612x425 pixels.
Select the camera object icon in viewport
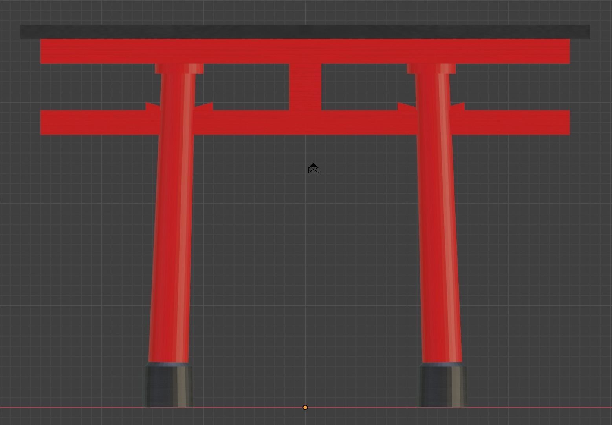pyautogui.click(x=313, y=169)
